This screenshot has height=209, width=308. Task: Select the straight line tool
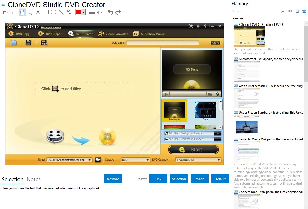pos(61,12)
